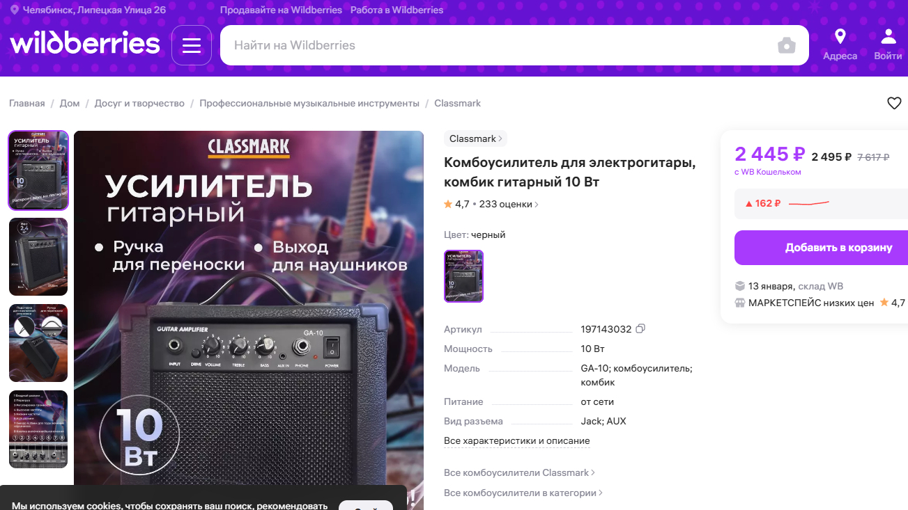The height and width of the screenshot is (510, 908).
Task: Expand Все характеристики и описание
Action: pyautogui.click(x=516, y=441)
